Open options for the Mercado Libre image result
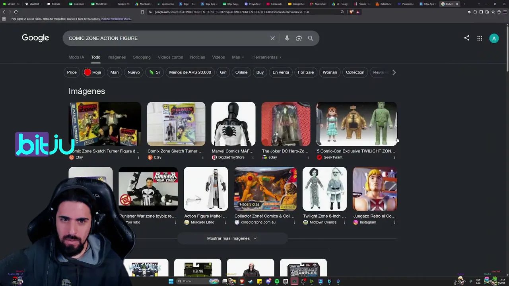 coord(226,222)
